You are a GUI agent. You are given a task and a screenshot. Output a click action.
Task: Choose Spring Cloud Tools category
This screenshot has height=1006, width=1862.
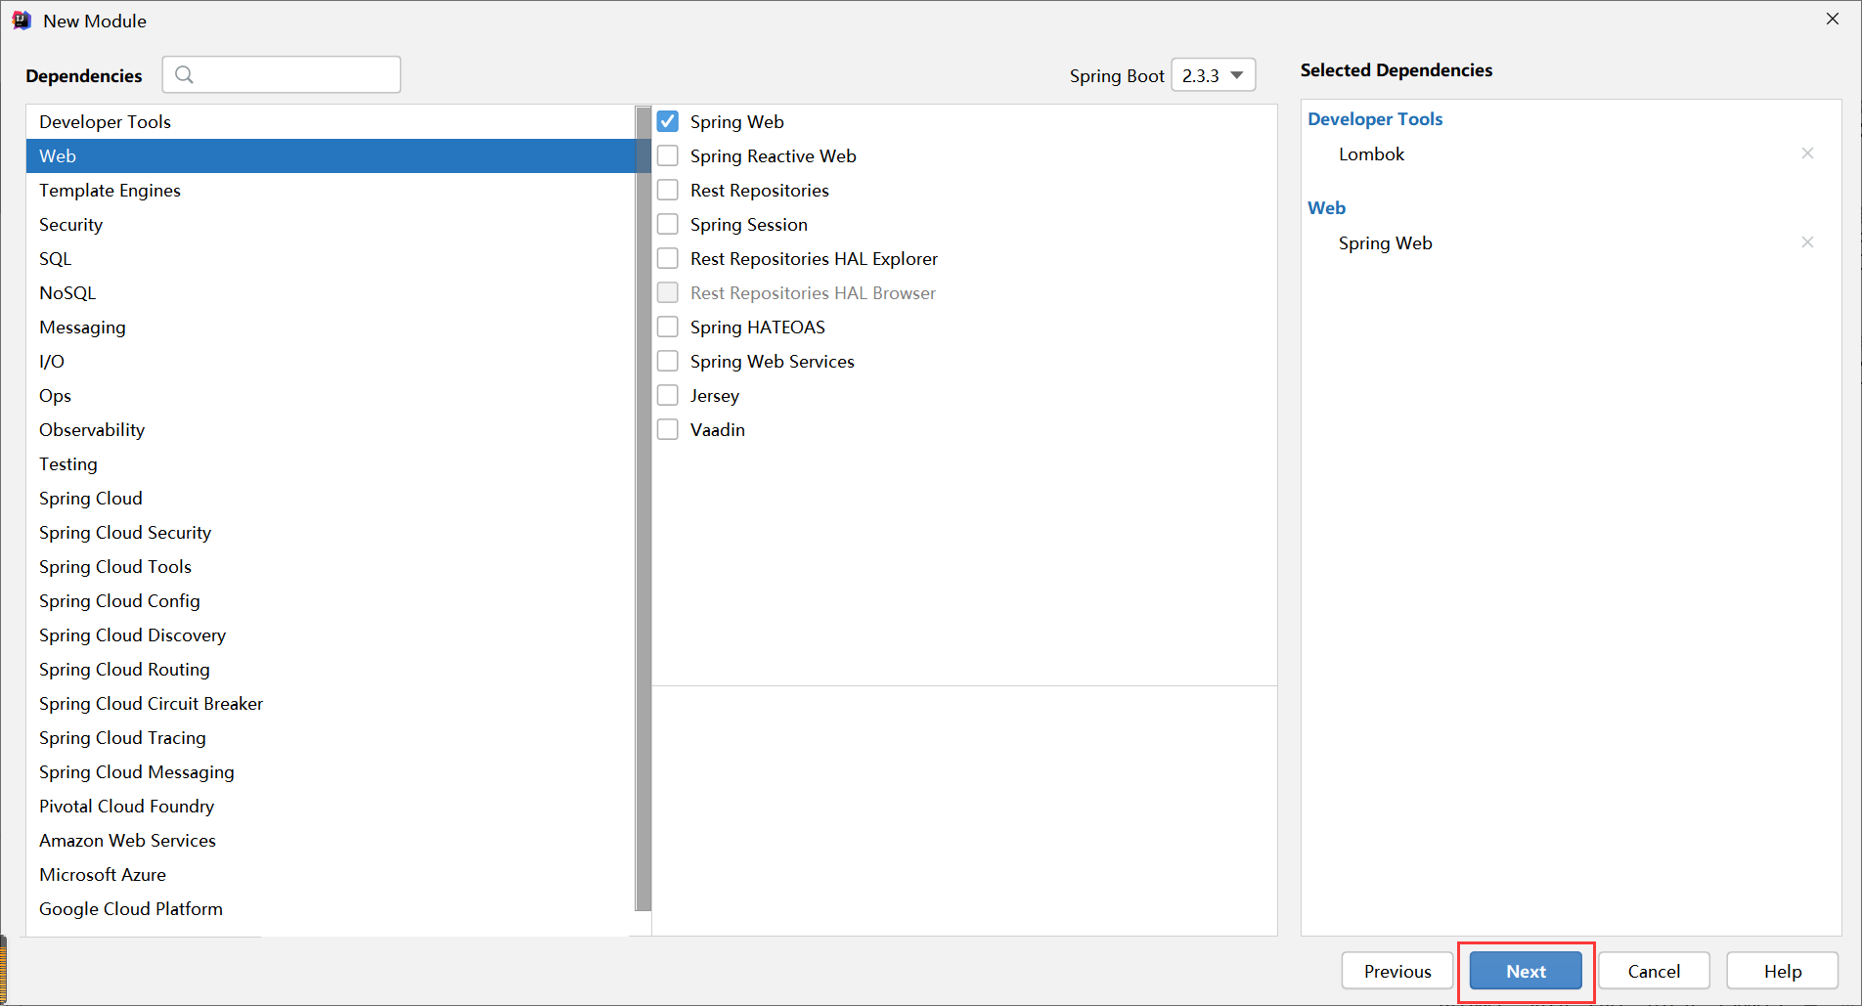(331, 566)
